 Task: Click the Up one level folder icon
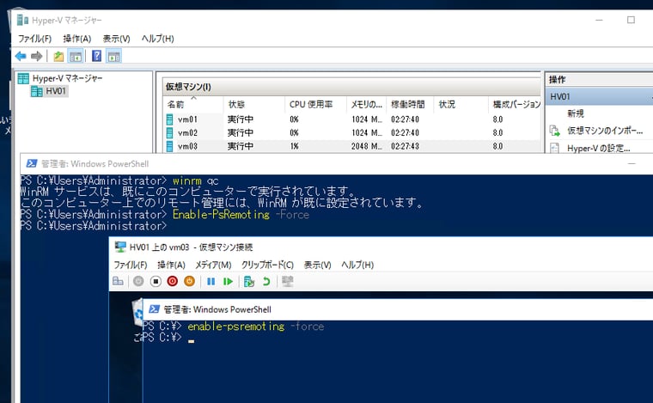(58, 56)
